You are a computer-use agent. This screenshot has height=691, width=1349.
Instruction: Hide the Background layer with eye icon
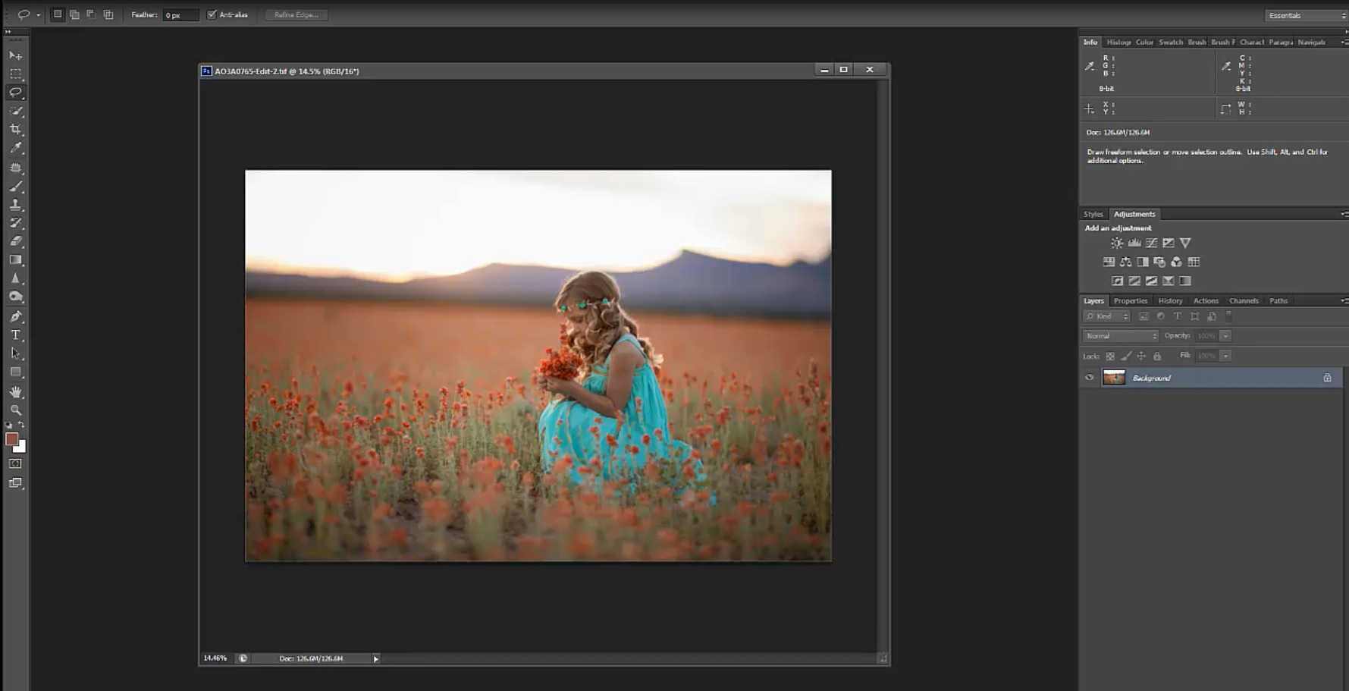[1090, 378]
